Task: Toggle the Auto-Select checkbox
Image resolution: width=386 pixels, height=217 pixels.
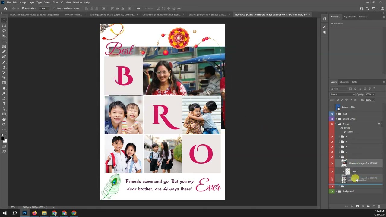Action: click(23, 8)
